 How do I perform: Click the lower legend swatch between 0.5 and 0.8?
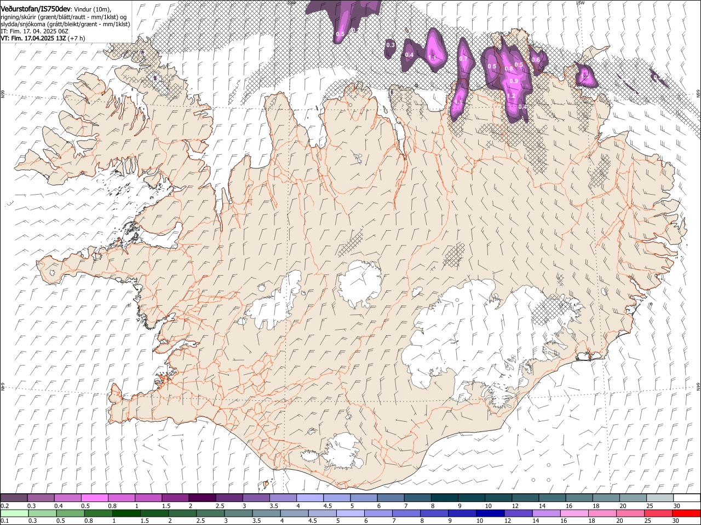70,514
